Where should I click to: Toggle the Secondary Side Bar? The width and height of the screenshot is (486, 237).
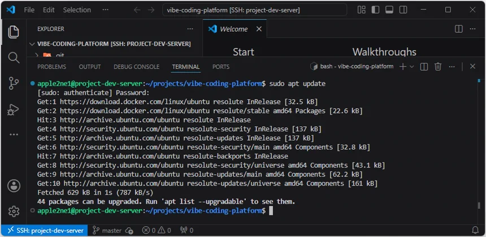point(403,10)
